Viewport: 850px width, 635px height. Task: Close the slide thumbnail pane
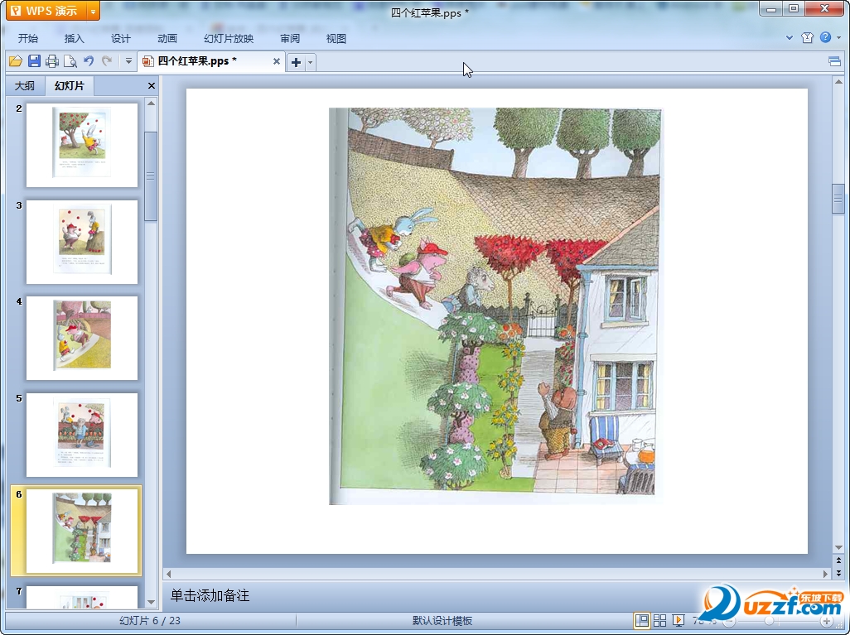coord(152,85)
